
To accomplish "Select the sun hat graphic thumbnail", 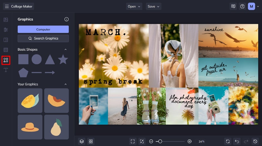I will point(30,127).
